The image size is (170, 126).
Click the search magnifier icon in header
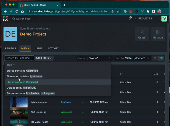[14, 19]
